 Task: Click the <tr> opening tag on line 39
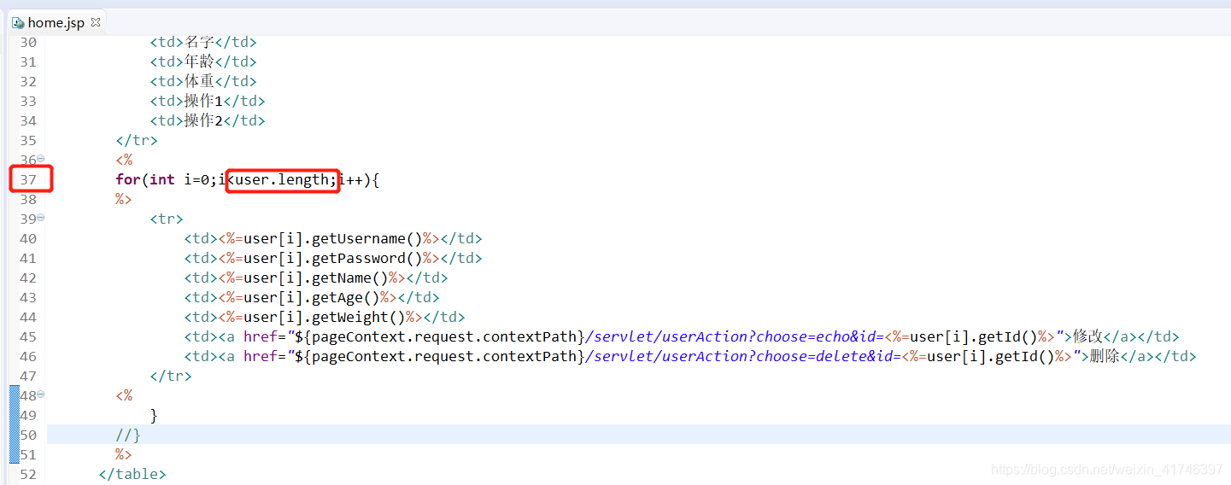[x=167, y=219]
